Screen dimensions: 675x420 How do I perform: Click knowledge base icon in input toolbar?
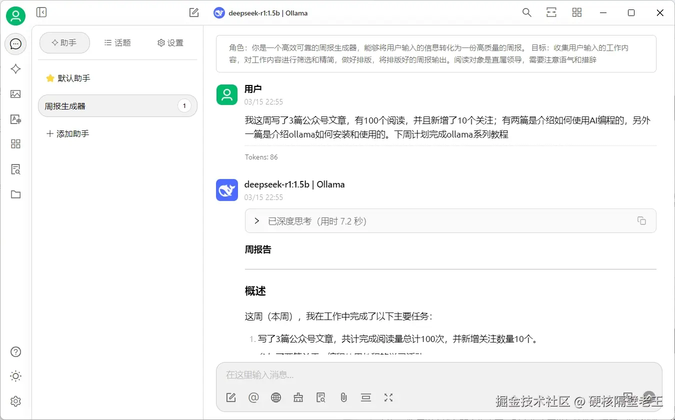(321, 397)
